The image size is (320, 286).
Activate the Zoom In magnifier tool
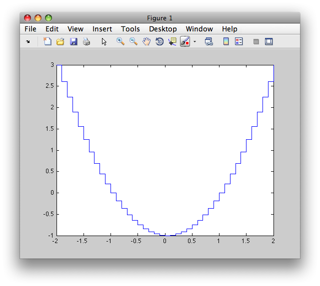tap(120, 41)
